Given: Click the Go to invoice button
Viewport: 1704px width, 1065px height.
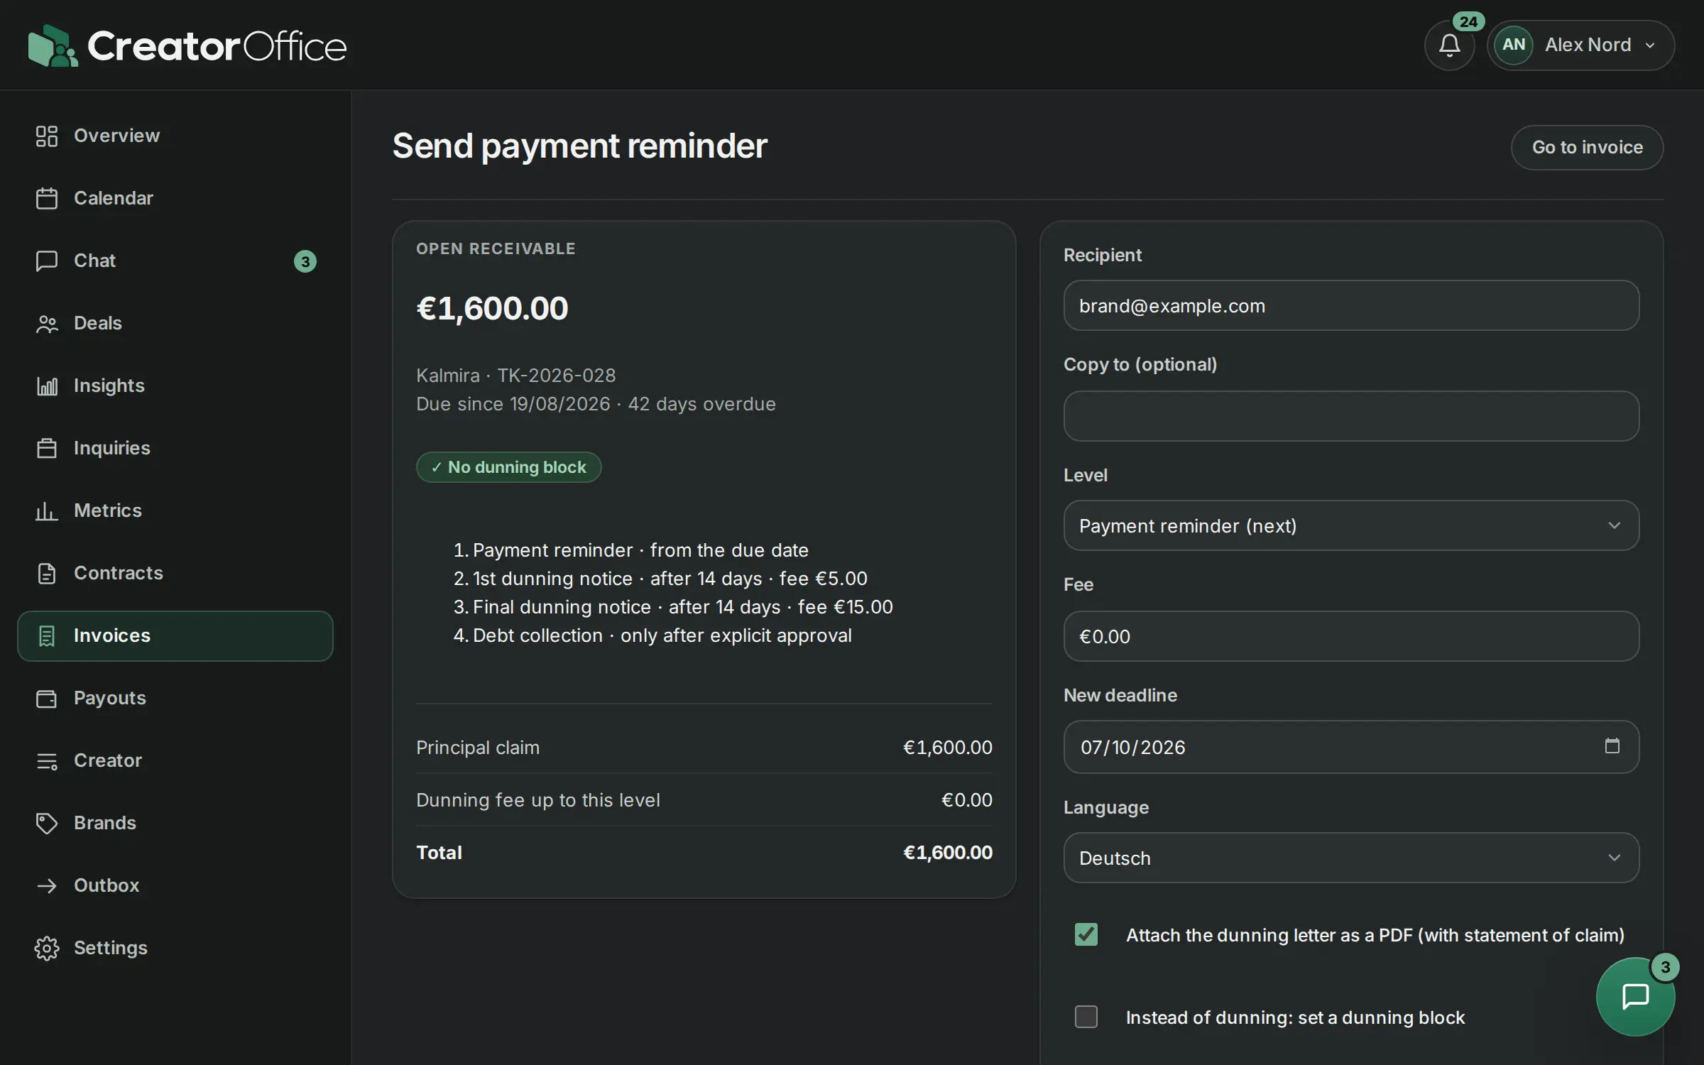Looking at the screenshot, I should coord(1587,148).
